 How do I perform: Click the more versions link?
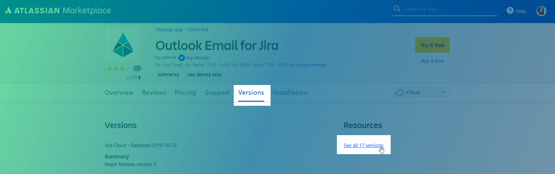pyautogui.click(x=312, y=65)
